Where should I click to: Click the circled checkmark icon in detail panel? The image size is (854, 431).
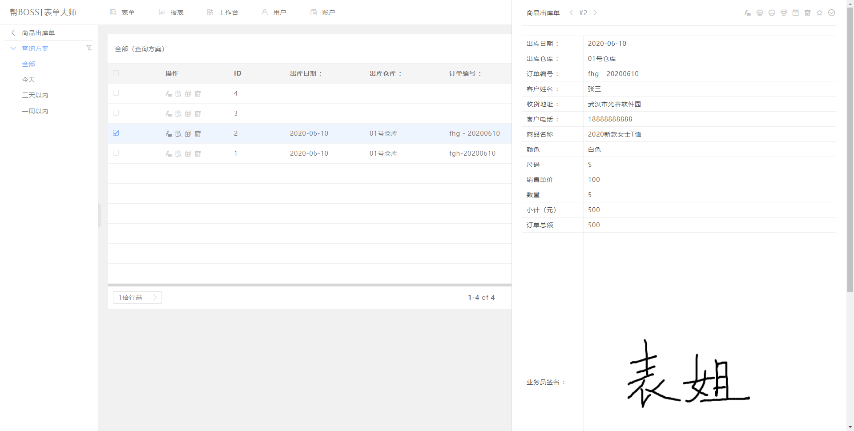(832, 13)
